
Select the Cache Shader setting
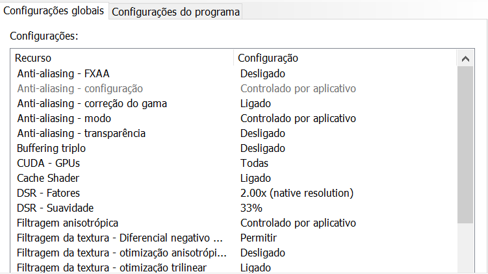[x=48, y=178]
